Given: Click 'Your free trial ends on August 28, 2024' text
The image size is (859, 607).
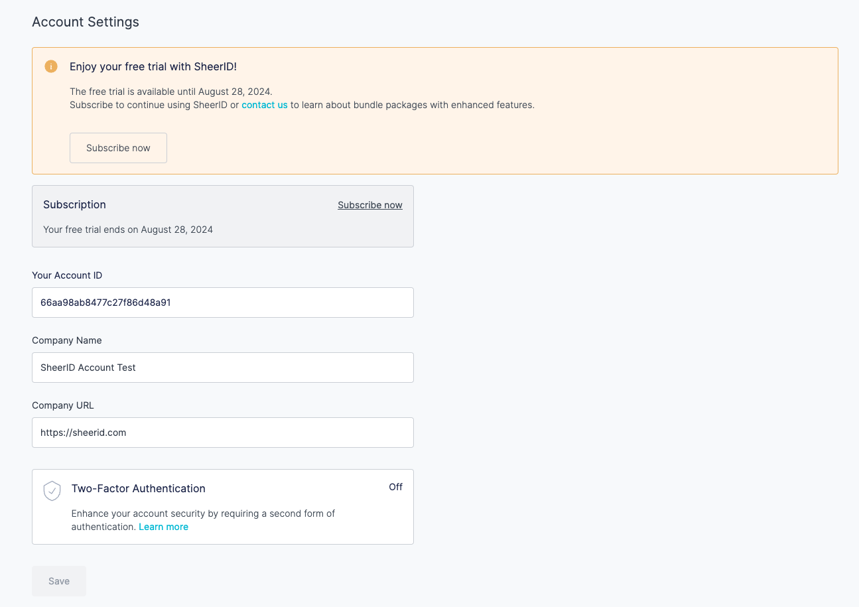Looking at the screenshot, I should [x=128, y=230].
